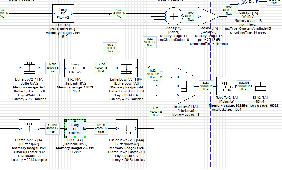Click the highlighted FIR3 filter block
The width and height of the screenshot is (282, 170).
75,128
